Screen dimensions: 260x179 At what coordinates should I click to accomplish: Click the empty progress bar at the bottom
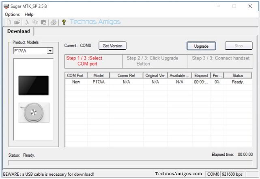click(x=130, y=163)
